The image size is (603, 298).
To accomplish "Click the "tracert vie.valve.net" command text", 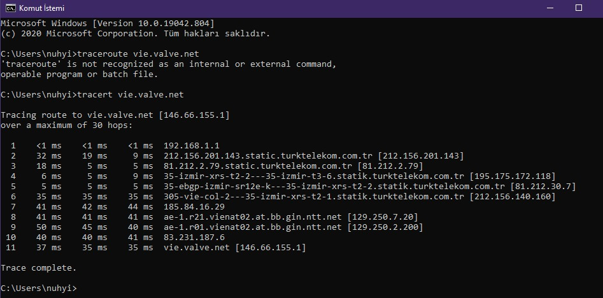I will (130, 95).
